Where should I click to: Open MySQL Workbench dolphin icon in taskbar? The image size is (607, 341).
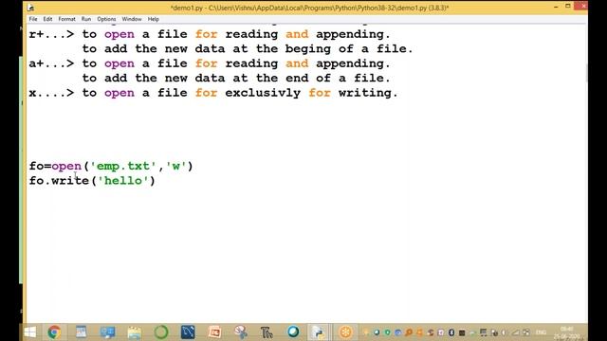(x=188, y=332)
